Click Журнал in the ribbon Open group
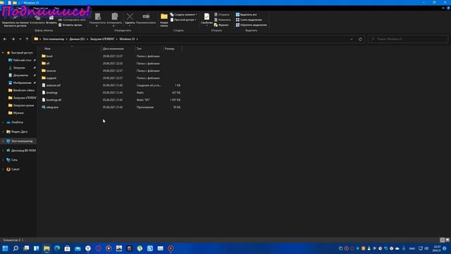 click(221, 25)
